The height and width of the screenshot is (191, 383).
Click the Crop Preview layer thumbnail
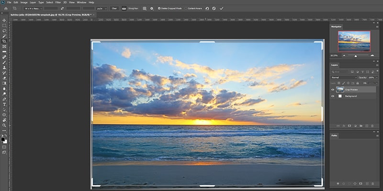click(340, 89)
